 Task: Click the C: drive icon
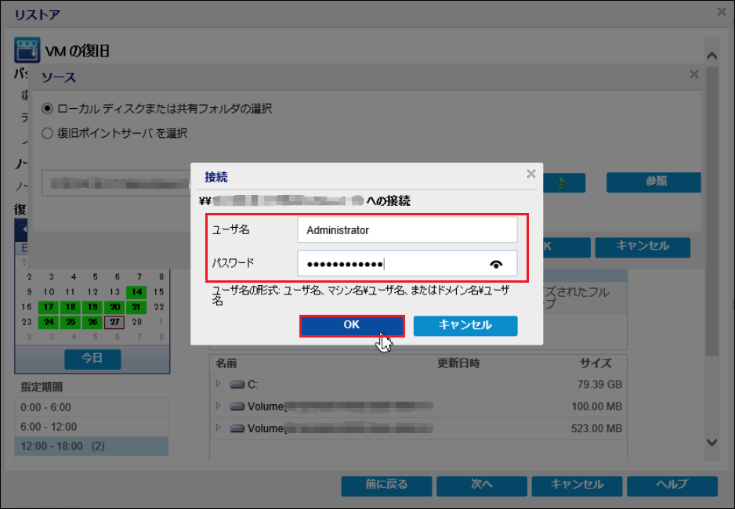237,384
